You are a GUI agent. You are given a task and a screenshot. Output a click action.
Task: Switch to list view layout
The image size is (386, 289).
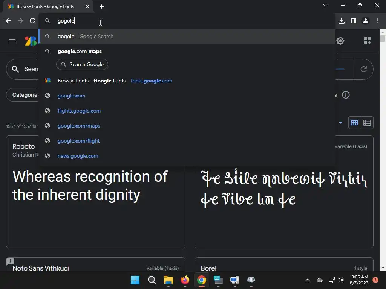point(367,123)
